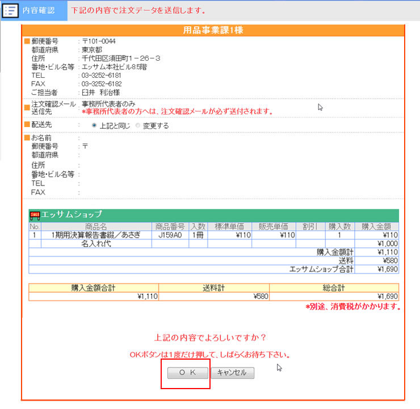Viewport: 420px width, 409px height.
Task: Click the 内容確認 list icon
Action: tap(10, 10)
